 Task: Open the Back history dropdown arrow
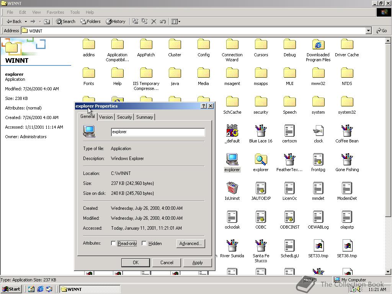point(26,21)
